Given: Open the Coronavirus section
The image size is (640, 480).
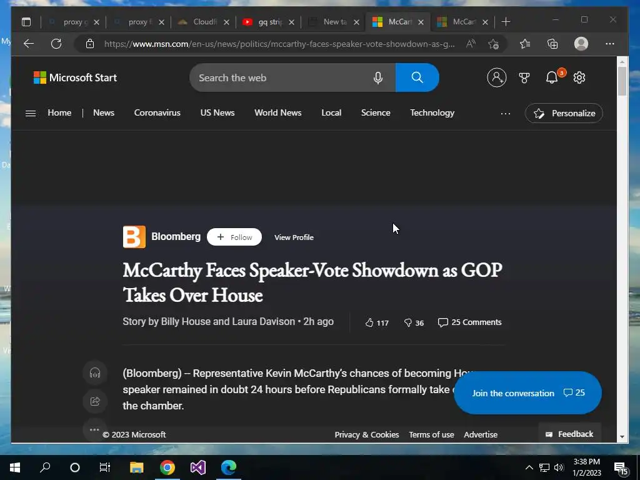Looking at the screenshot, I should 157,113.
